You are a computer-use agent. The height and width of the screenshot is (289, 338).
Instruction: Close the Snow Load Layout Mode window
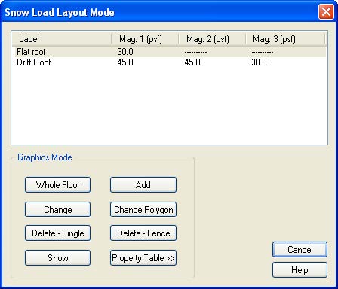326,12
